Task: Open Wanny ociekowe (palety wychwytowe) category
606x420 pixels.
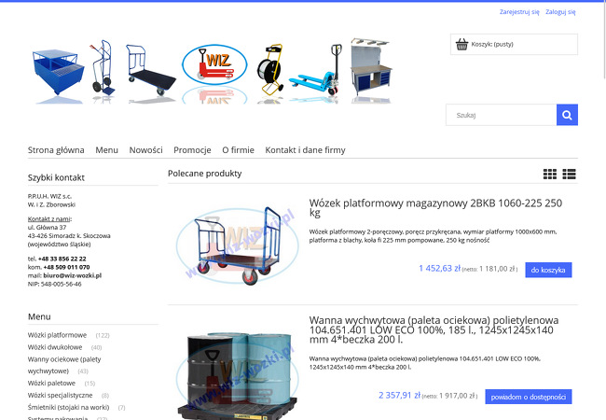Action: [64, 365]
